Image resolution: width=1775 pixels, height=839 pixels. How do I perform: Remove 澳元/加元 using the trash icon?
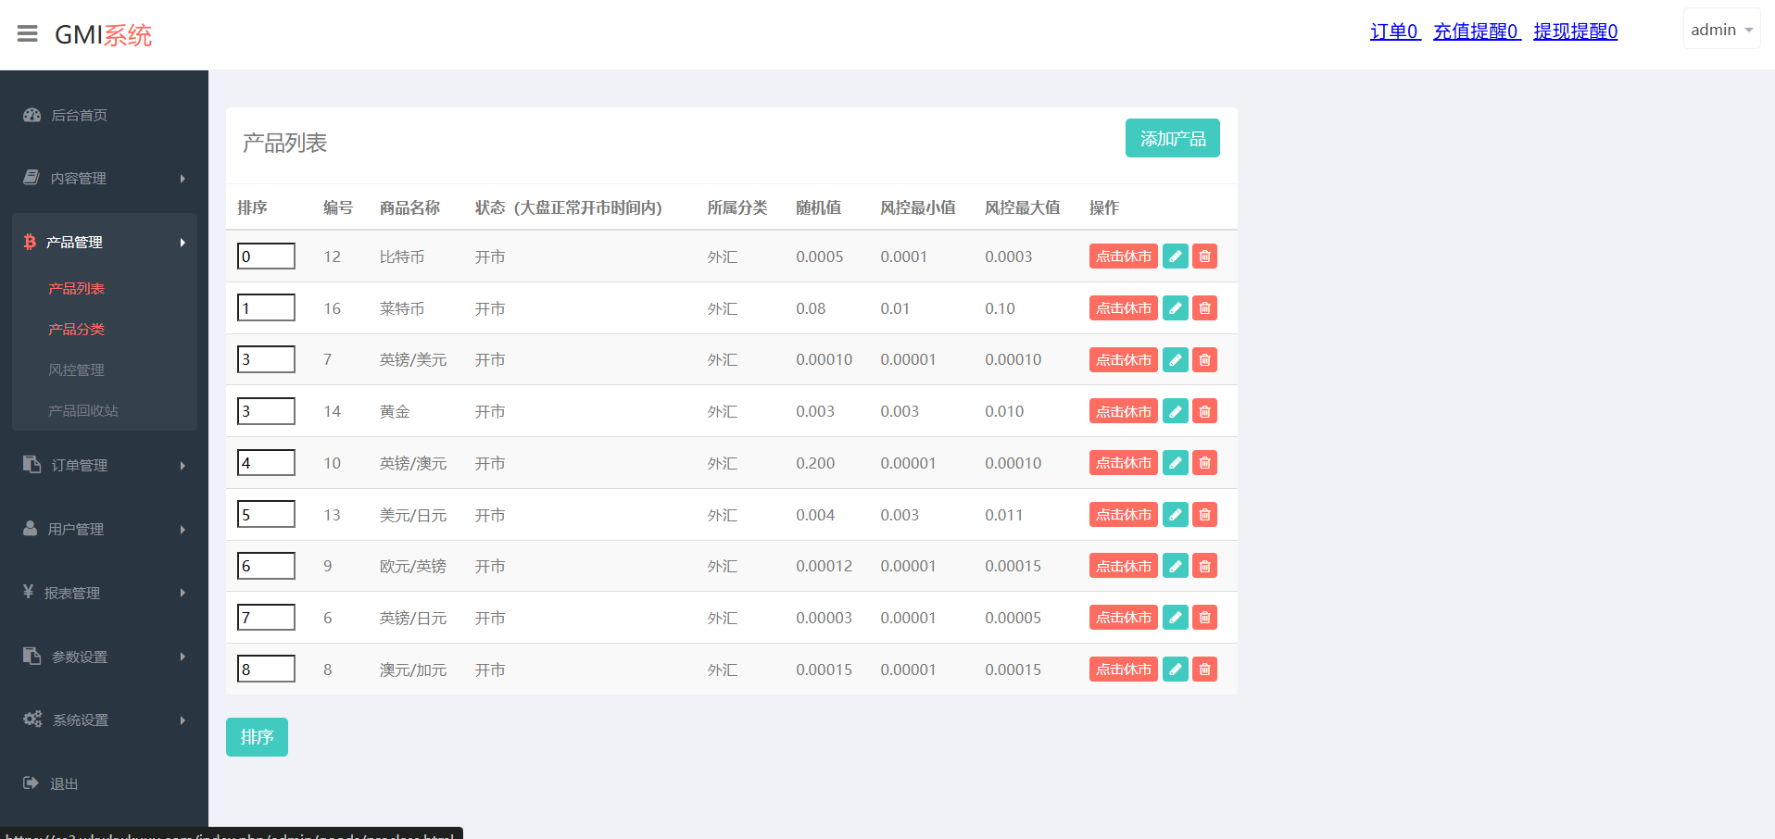click(x=1204, y=670)
